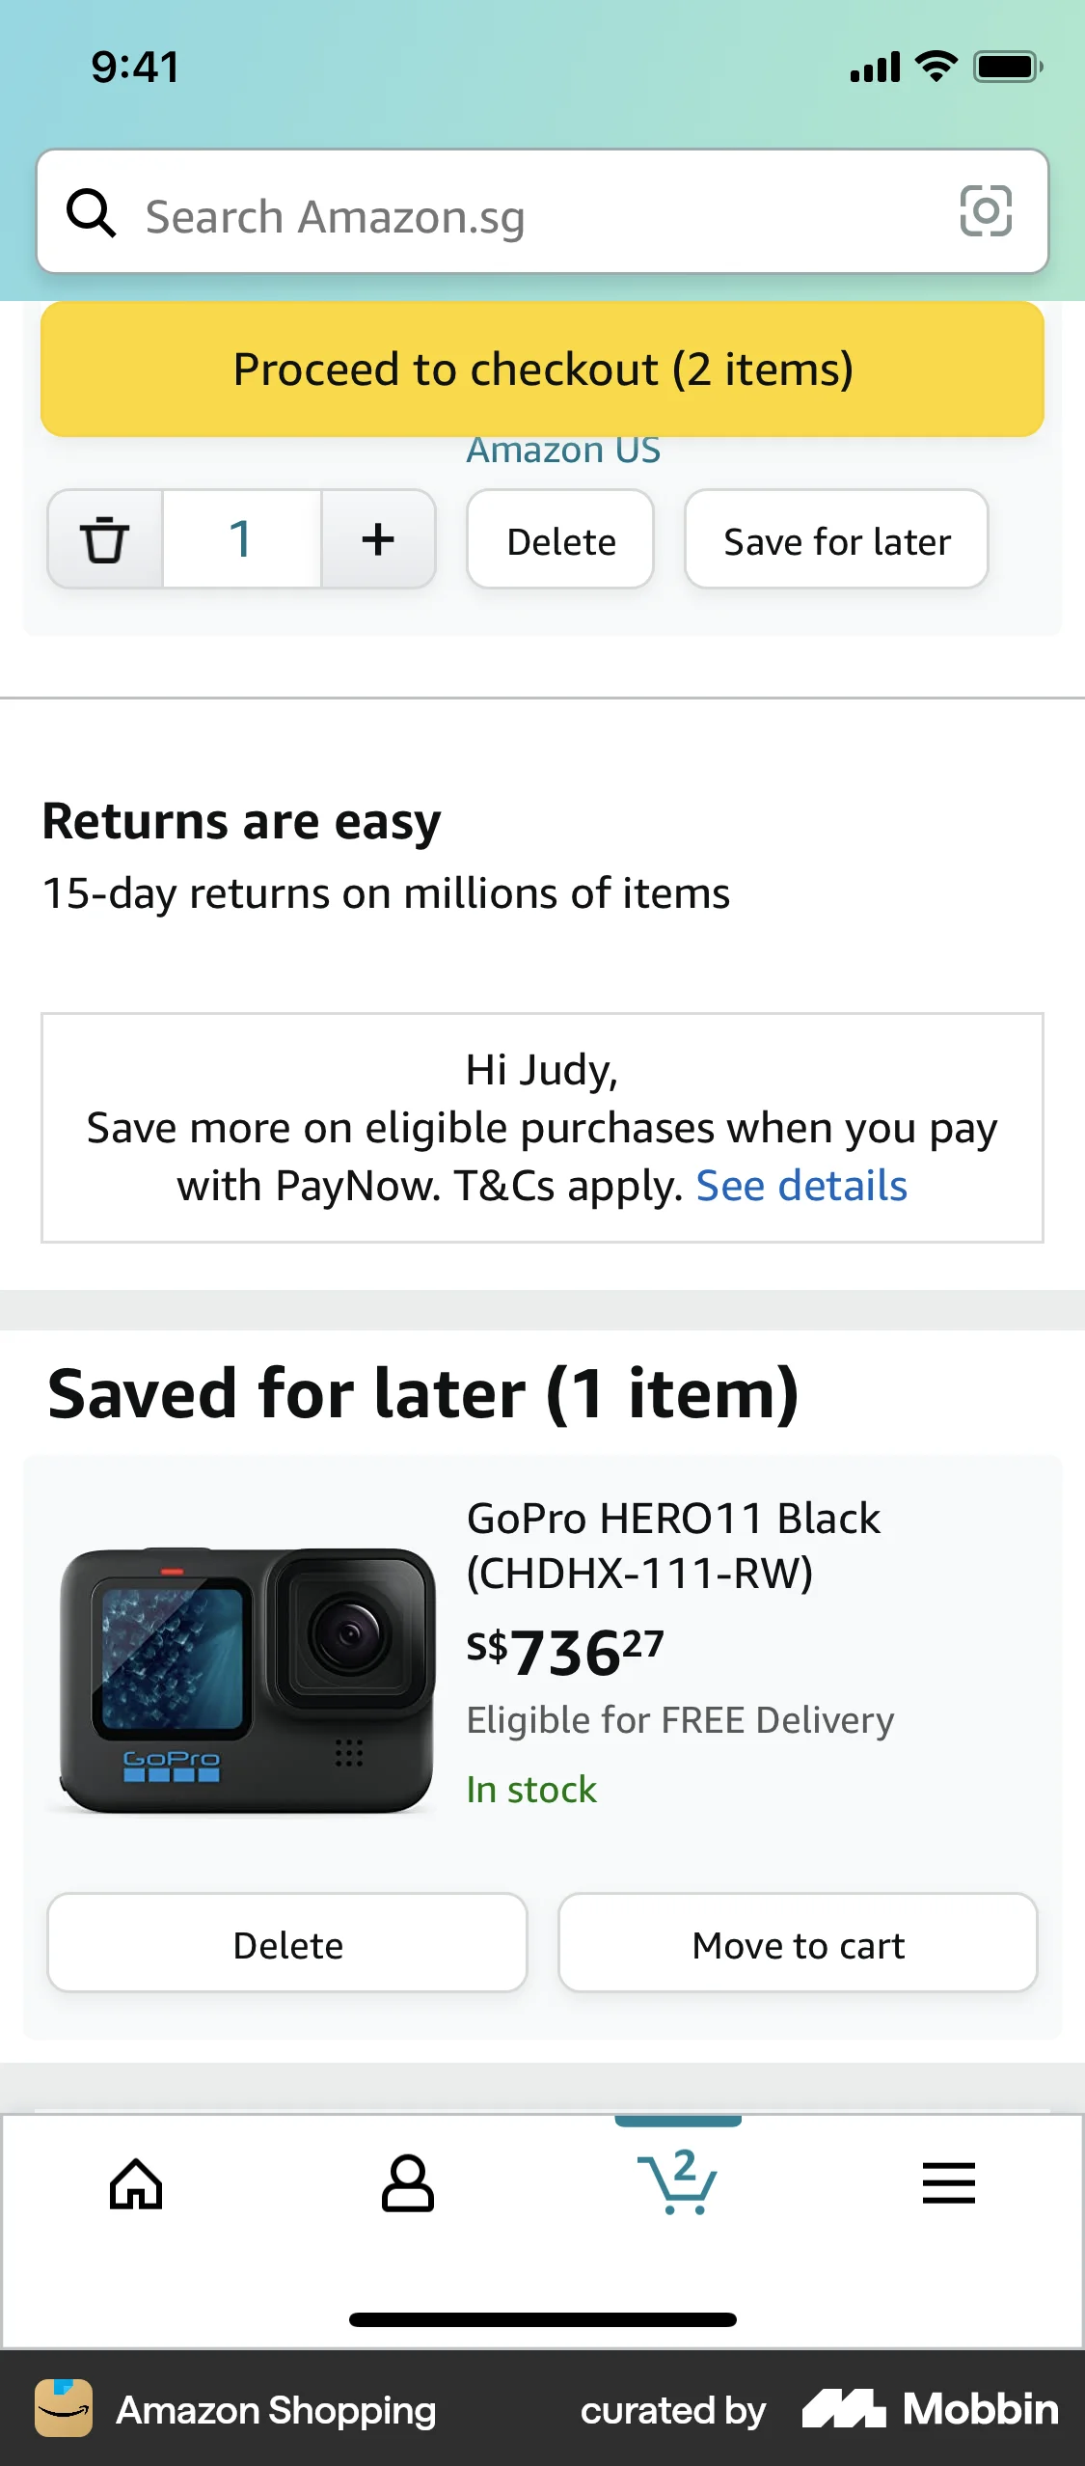The width and height of the screenshot is (1085, 2466).
Task: Increase item quantity with plus button
Action: (x=377, y=539)
